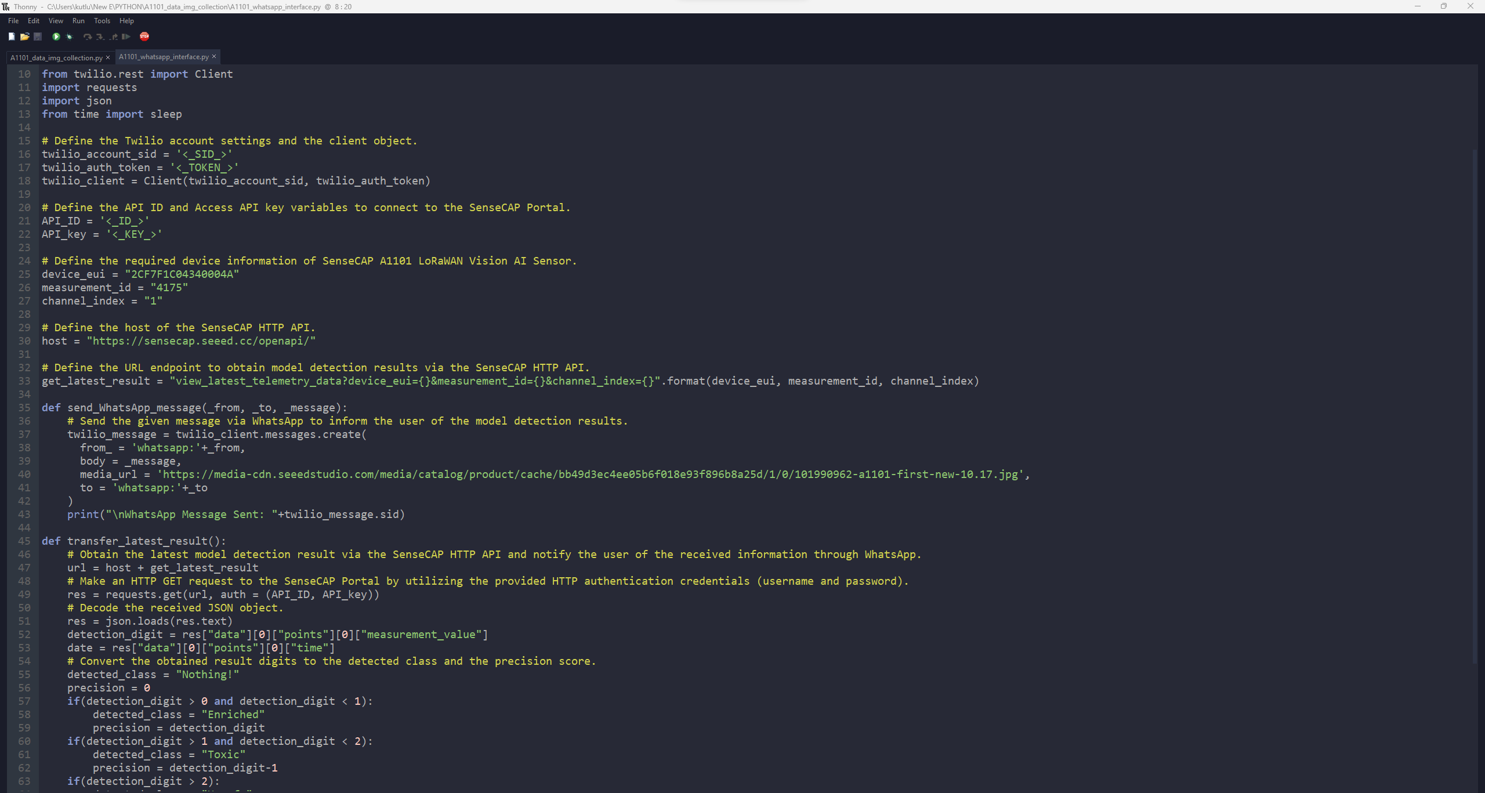The width and height of the screenshot is (1485, 793).
Task: Stop the running program
Action: click(145, 37)
